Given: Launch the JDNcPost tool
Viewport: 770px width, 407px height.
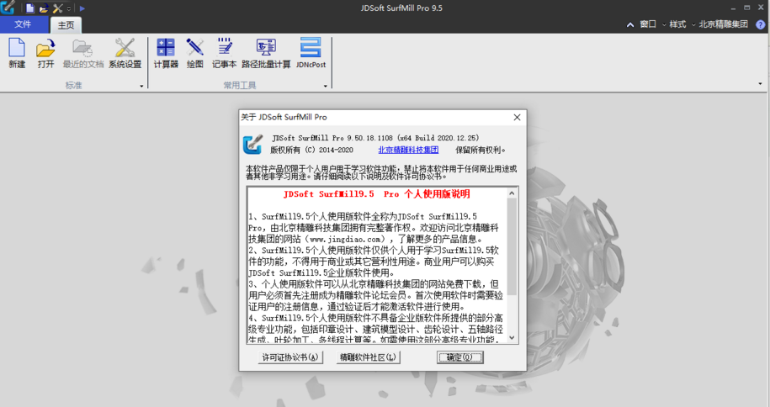Looking at the screenshot, I should (x=311, y=54).
